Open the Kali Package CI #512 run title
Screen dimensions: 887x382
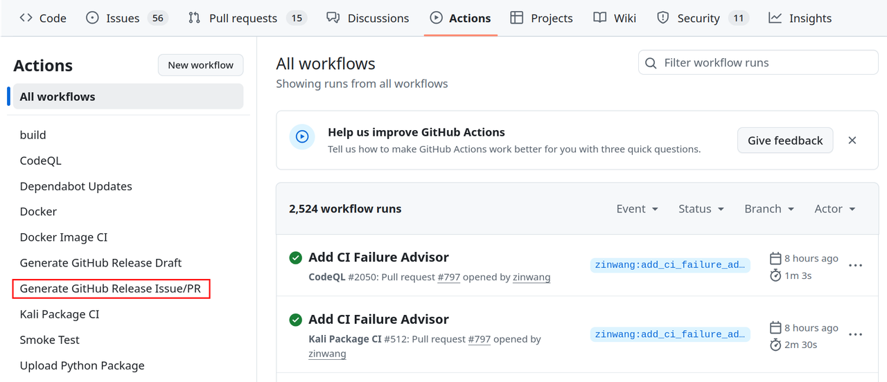pyautogui.click(x=378, y=319)
